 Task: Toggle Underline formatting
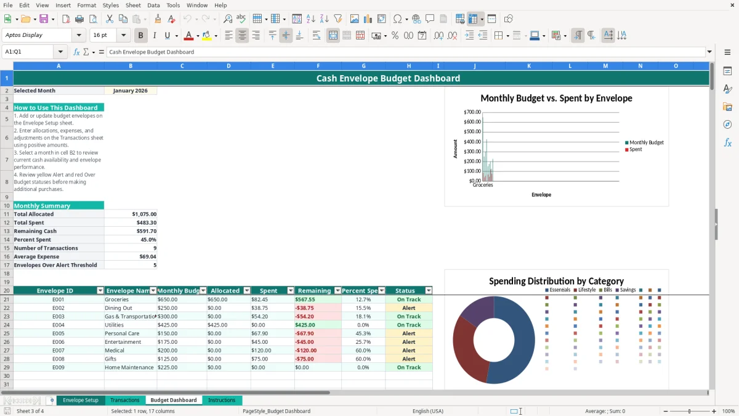click(x=168, y=36)
